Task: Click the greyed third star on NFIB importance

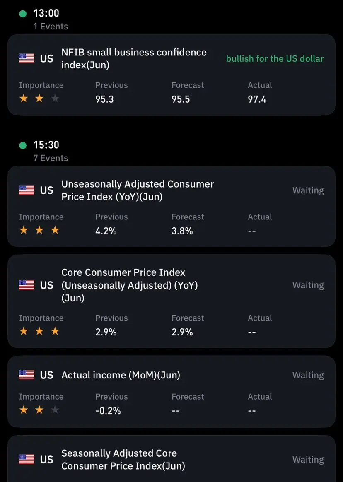Action: point(55,99)
